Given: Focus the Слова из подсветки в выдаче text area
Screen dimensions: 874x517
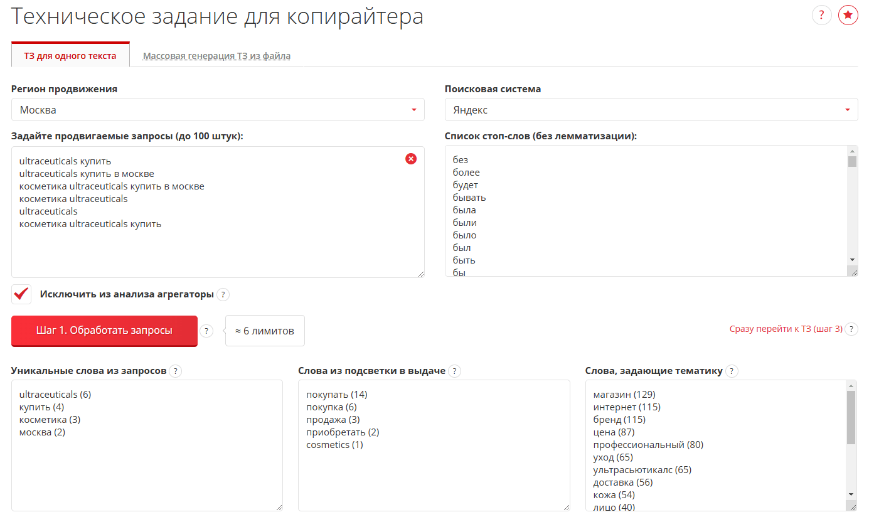Looking at the screenshot, I should point(434,445).
